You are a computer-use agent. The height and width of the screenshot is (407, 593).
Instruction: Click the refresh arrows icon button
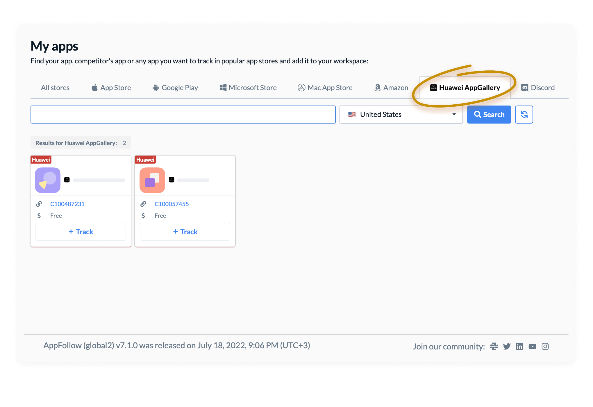[524, 115]
